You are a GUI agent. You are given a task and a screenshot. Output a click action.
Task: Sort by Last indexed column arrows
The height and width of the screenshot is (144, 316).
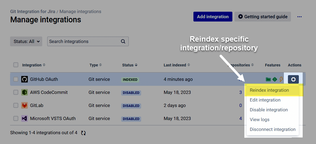[x=189, y=65]
